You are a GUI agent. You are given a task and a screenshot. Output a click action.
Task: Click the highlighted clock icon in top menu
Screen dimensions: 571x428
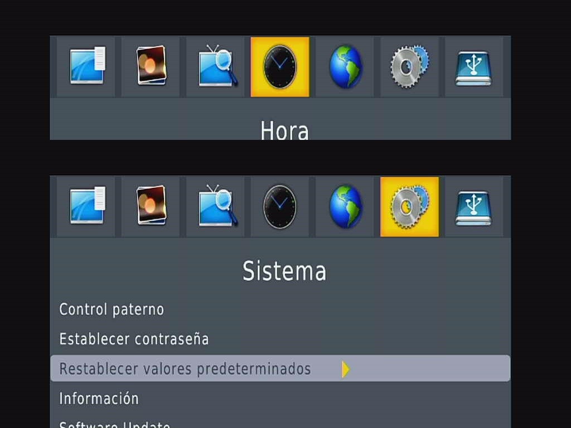(280, 67)
